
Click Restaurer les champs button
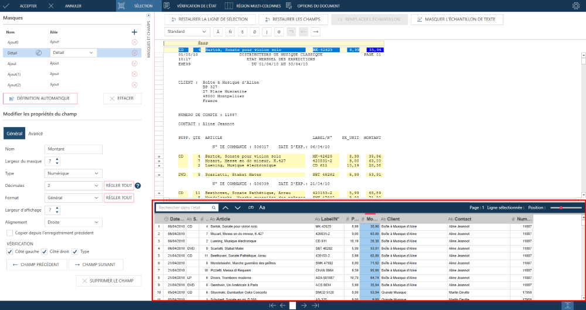click(292, 19)
